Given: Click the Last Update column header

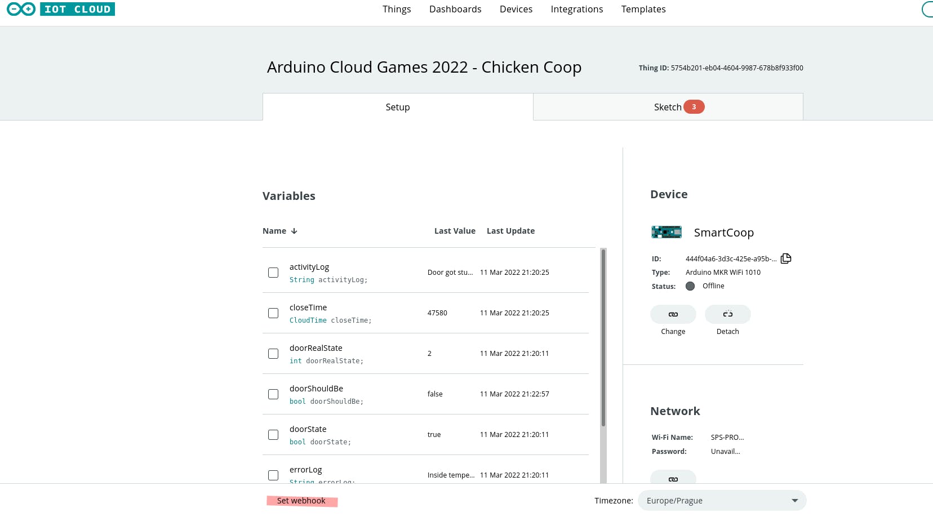Looking at the screenshot, I should coord(510,231).
